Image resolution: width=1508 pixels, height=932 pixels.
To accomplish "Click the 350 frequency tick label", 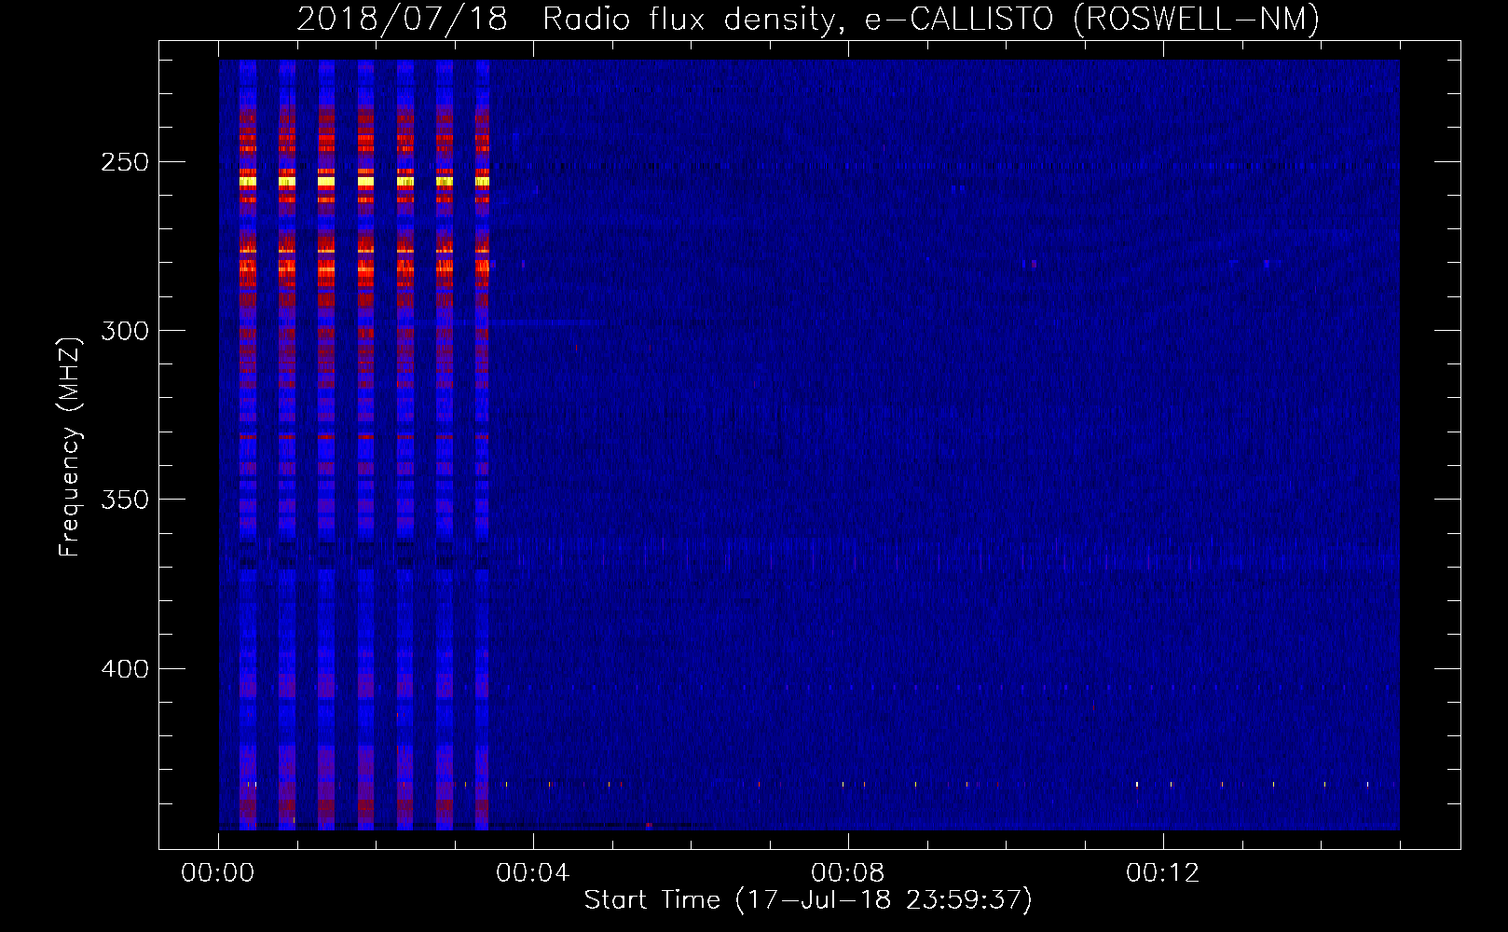I will coord(125,500).
